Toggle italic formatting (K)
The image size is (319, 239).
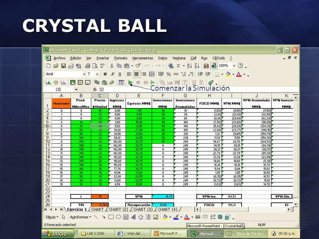(113, 74)
